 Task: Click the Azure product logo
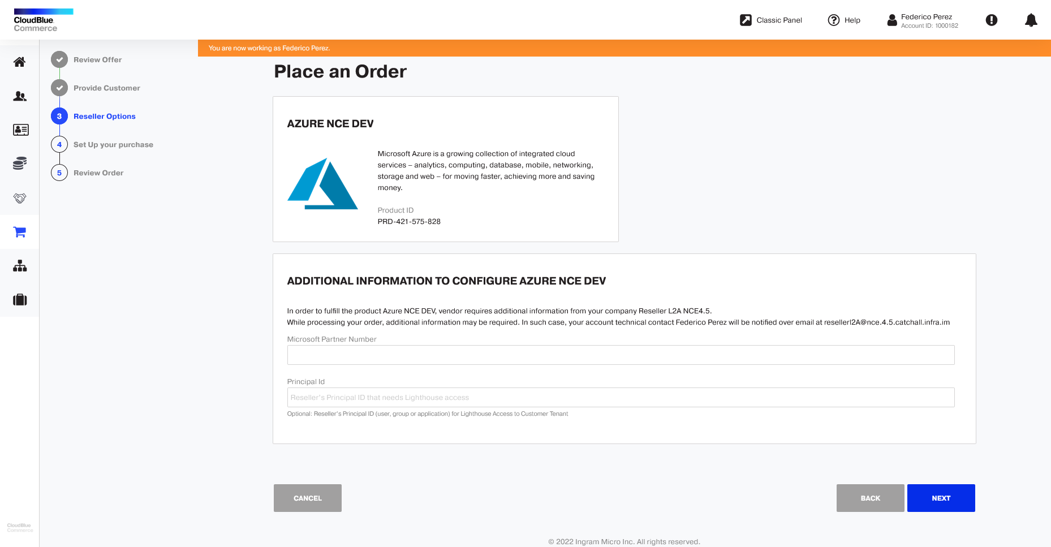322,184
